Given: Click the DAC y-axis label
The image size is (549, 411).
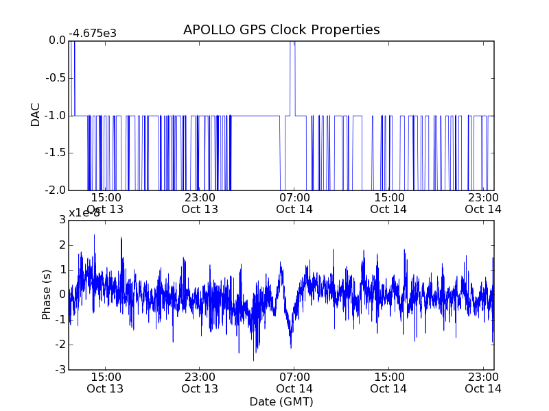Looking at the screenshot, I should pyautogui.click(x=36, y=115).
